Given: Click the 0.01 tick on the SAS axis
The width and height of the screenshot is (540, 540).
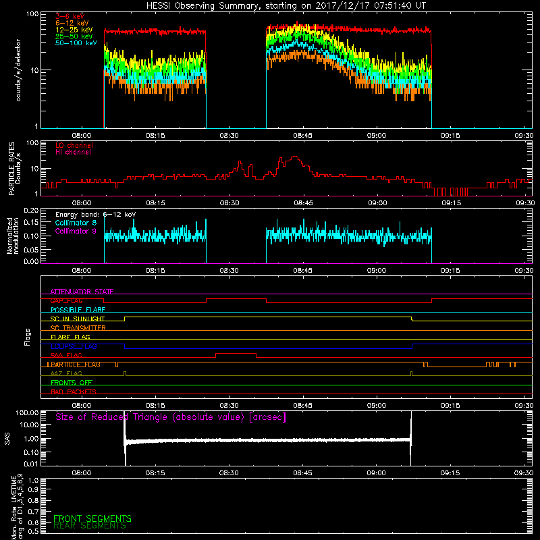Looking at the screenshot, I should pos(30,464).
